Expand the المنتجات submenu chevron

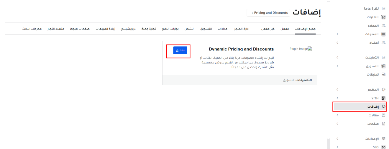click(x=337, y=34)
